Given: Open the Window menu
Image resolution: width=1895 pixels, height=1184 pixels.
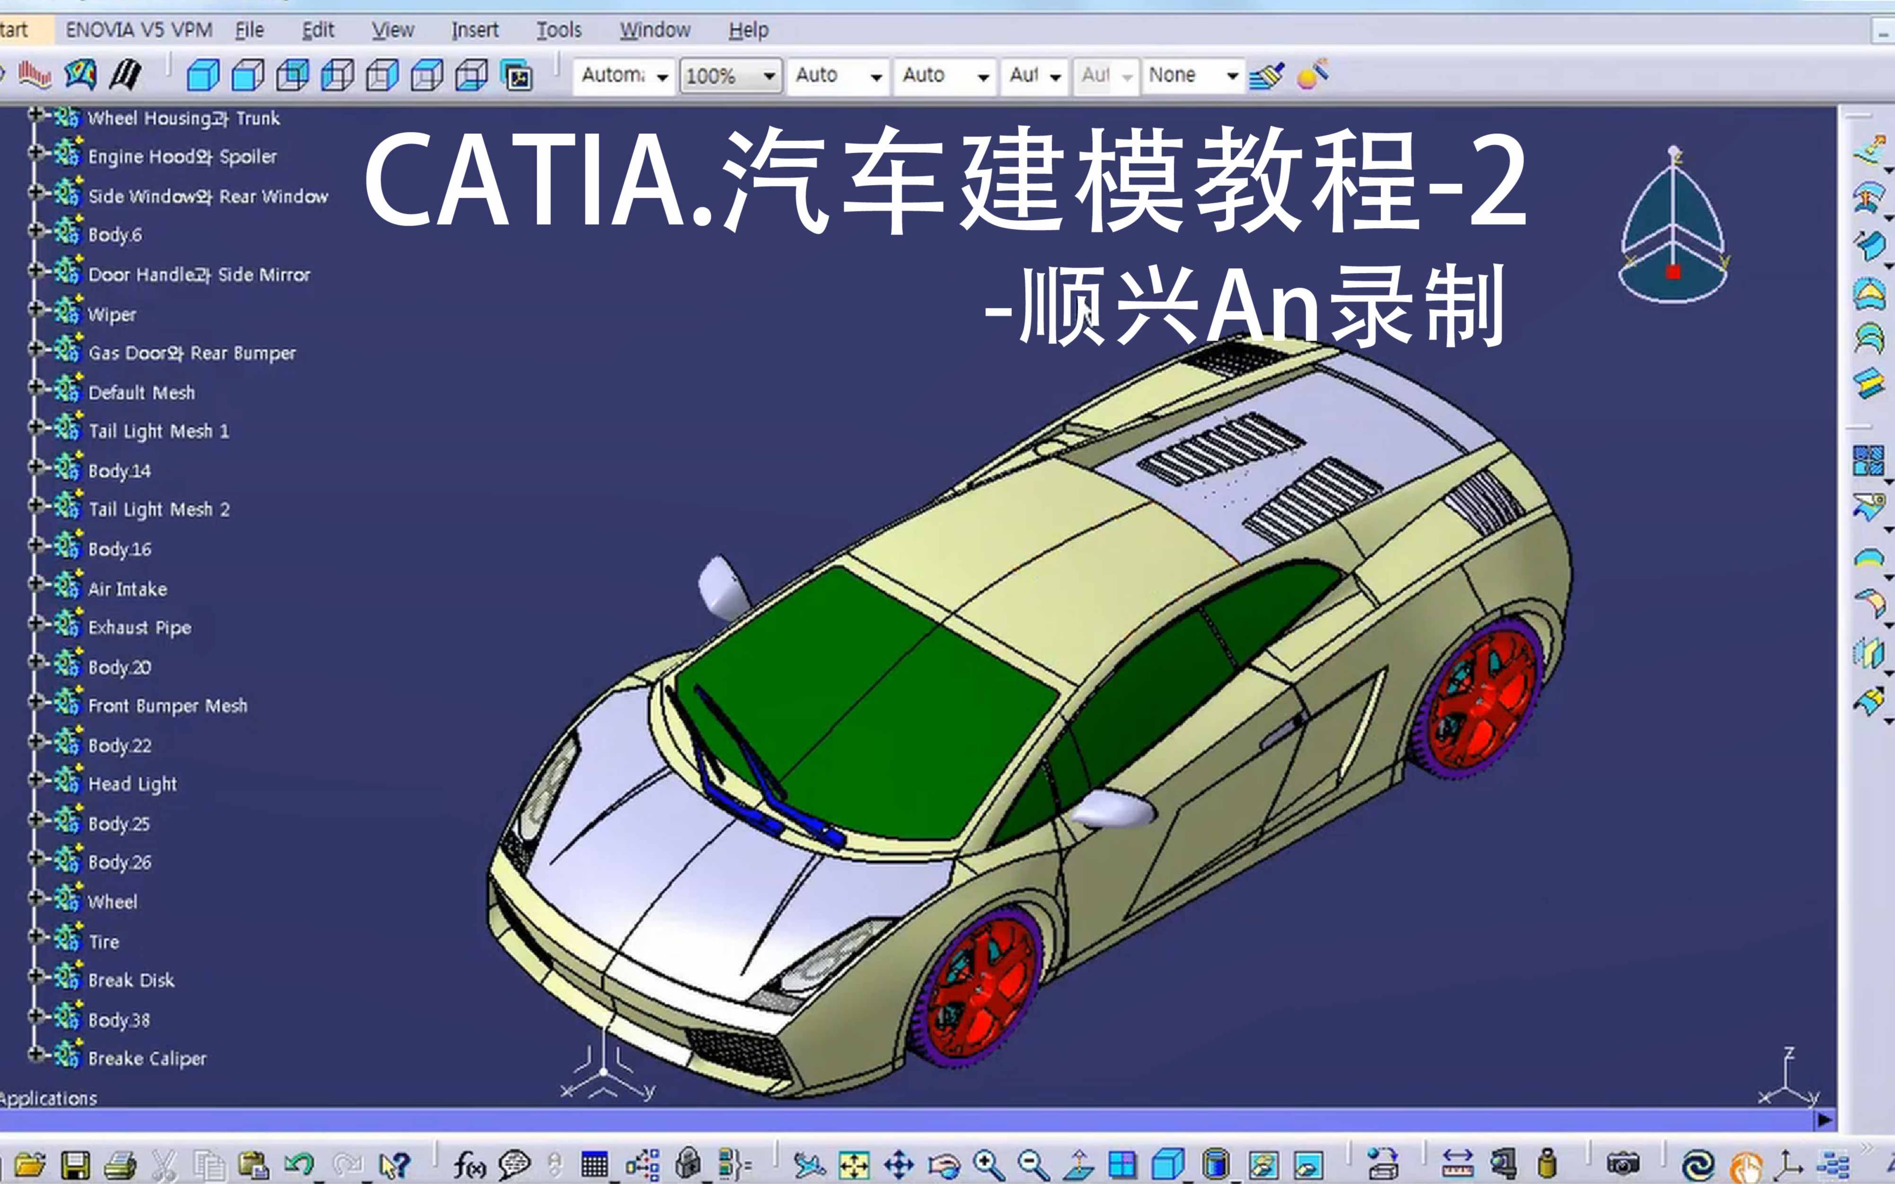Looking at the screenshot, I should coord(655,30).
